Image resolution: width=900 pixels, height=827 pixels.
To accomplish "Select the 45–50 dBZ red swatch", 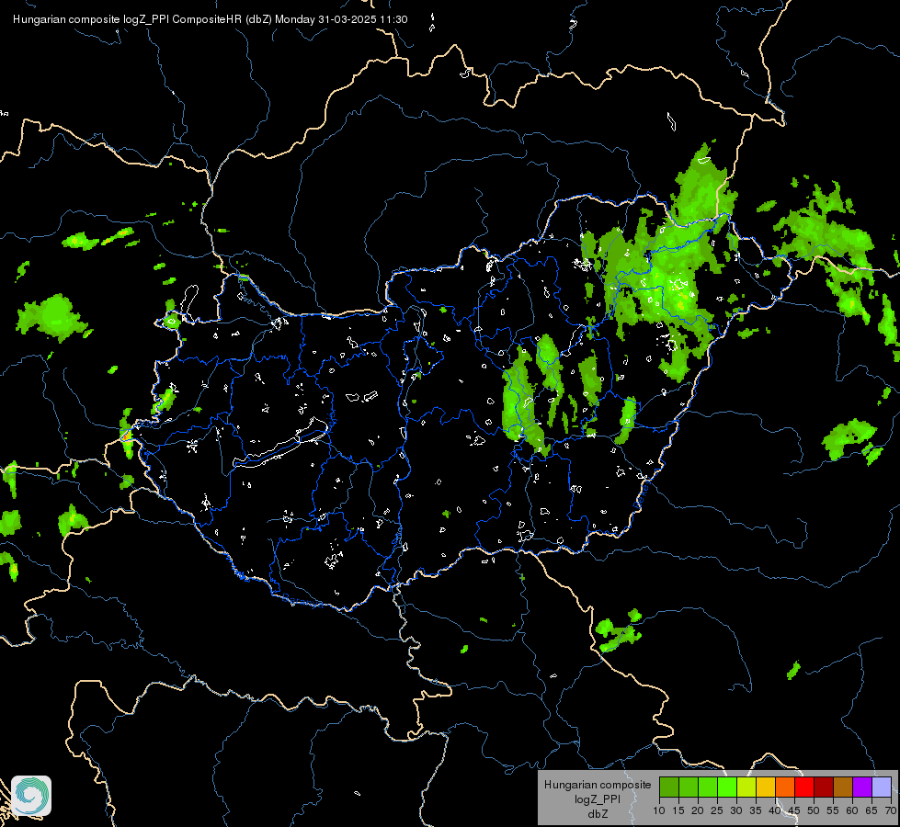I will click(x=804, y=787).
